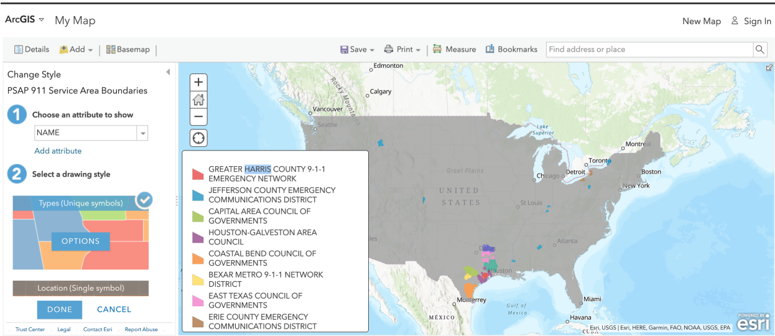Click the map corner expand icon
775x336 pixels.
(769, 67)
